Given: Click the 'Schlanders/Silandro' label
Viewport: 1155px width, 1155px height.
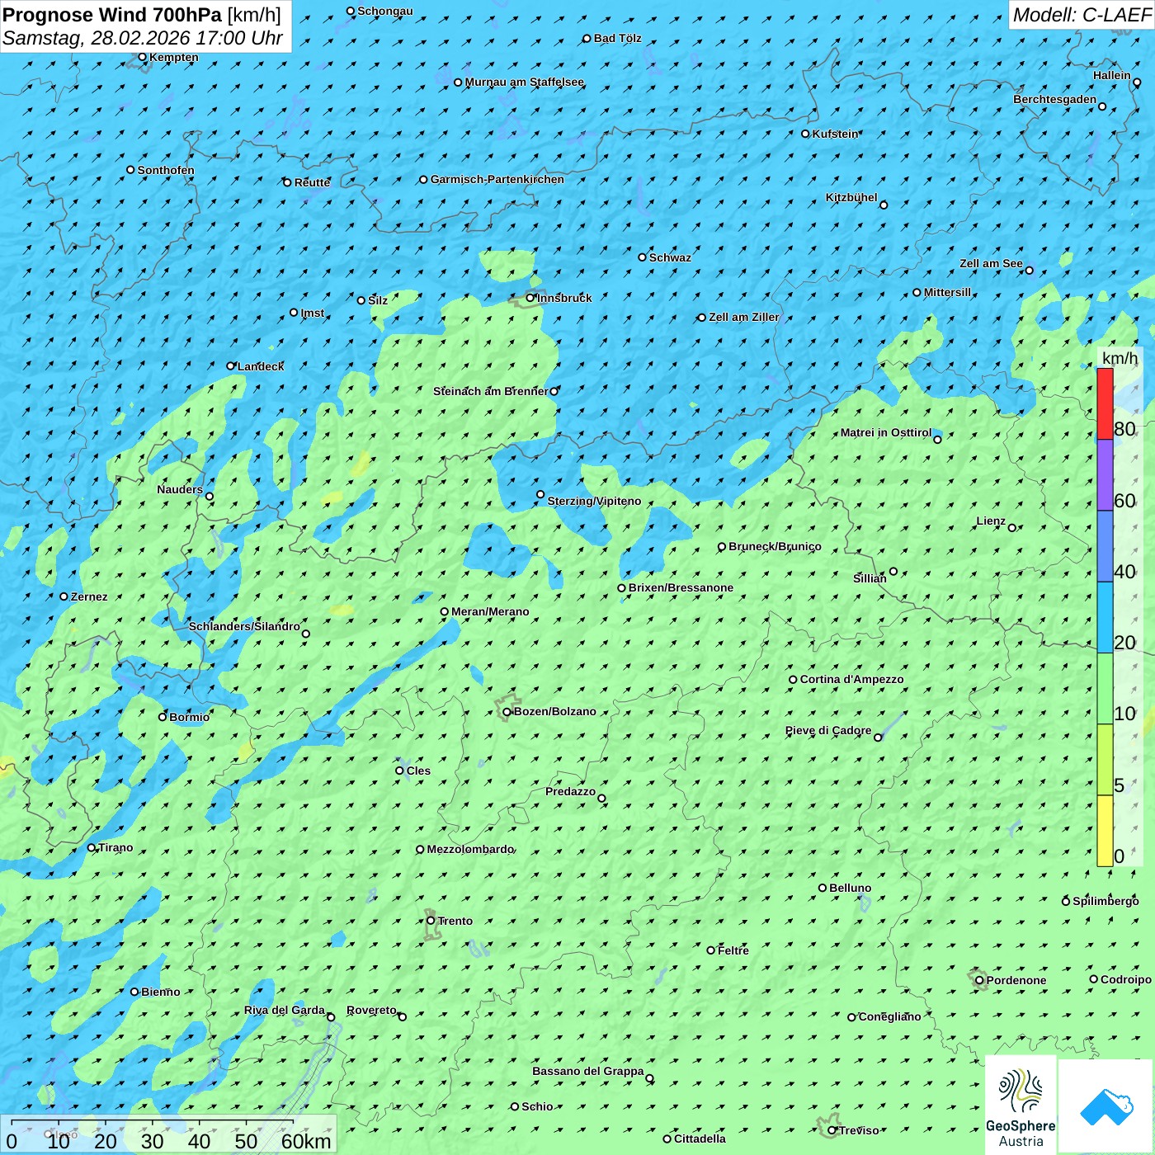Looking at the screenshot, I should (244, 626).
